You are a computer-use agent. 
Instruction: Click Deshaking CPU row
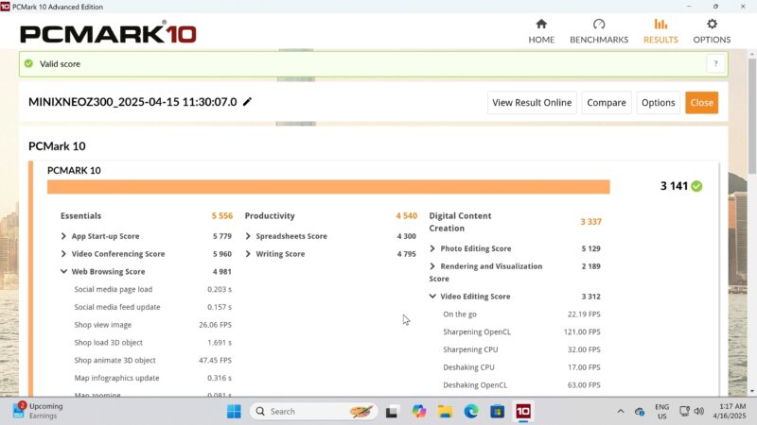tap(521, 367)
